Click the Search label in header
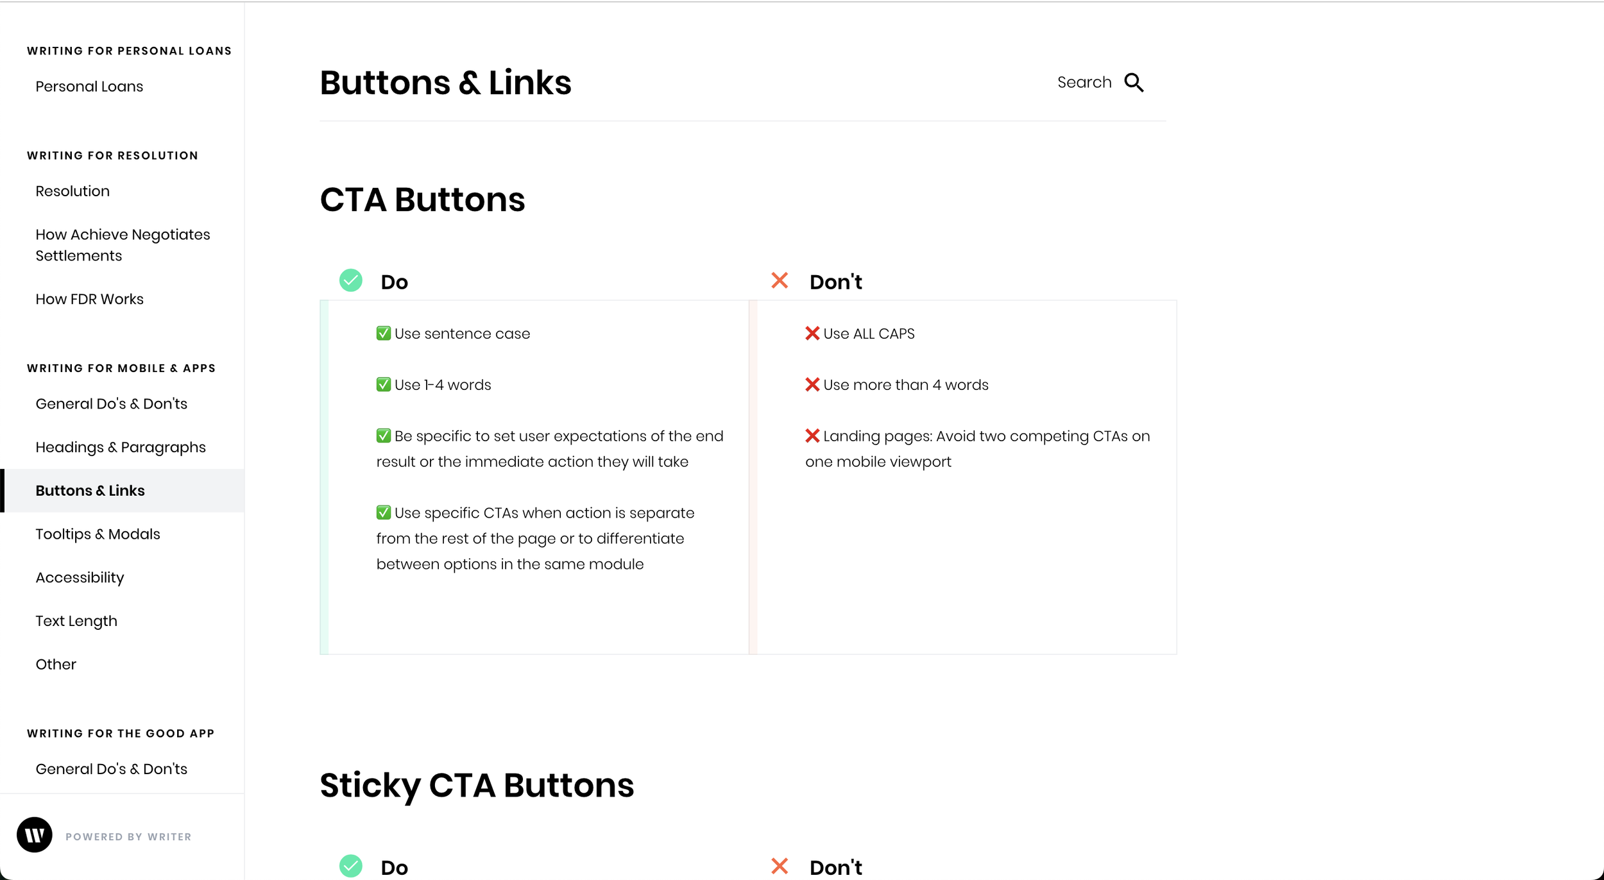 (1084, 83)
